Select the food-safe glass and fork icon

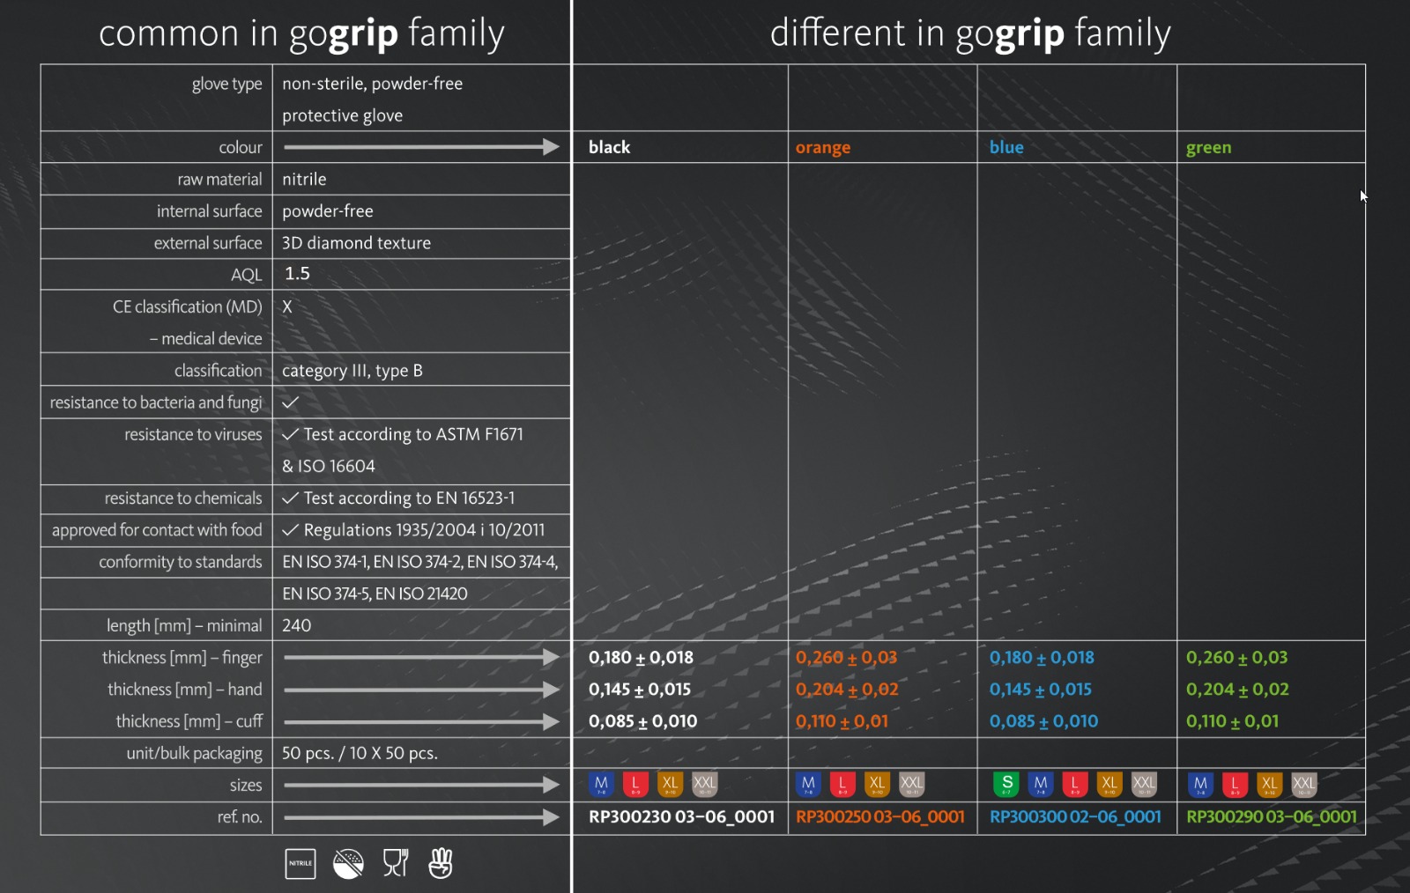pos(396,863)
